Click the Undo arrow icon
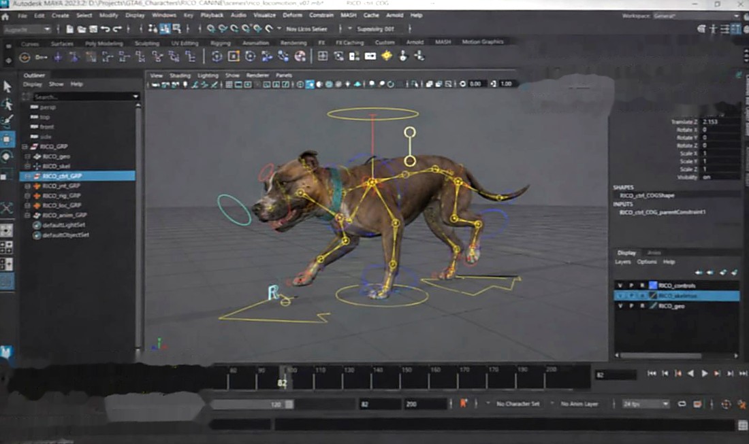This screenshot has width=749, height=444. [x=106, y=29]
